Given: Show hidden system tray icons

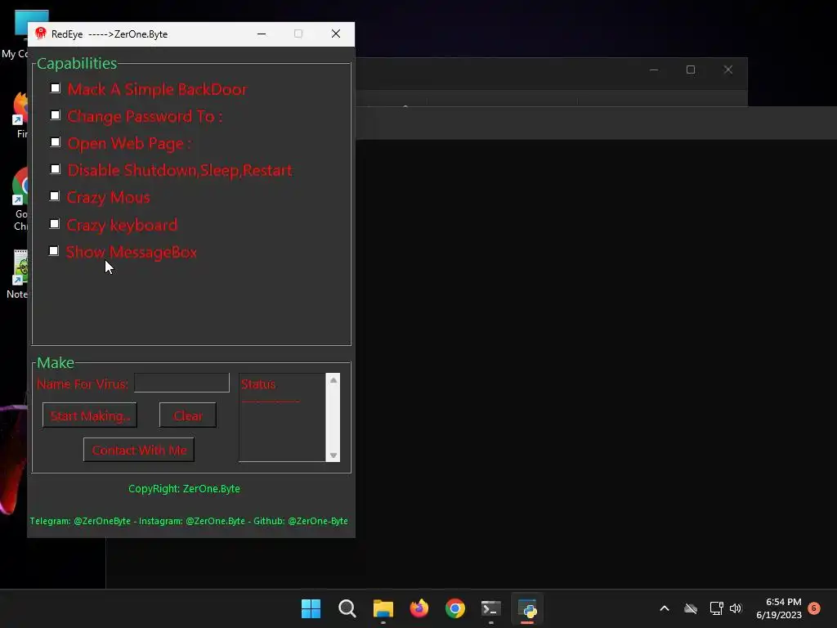Looking at the screenshot, I should pos(665,608).
